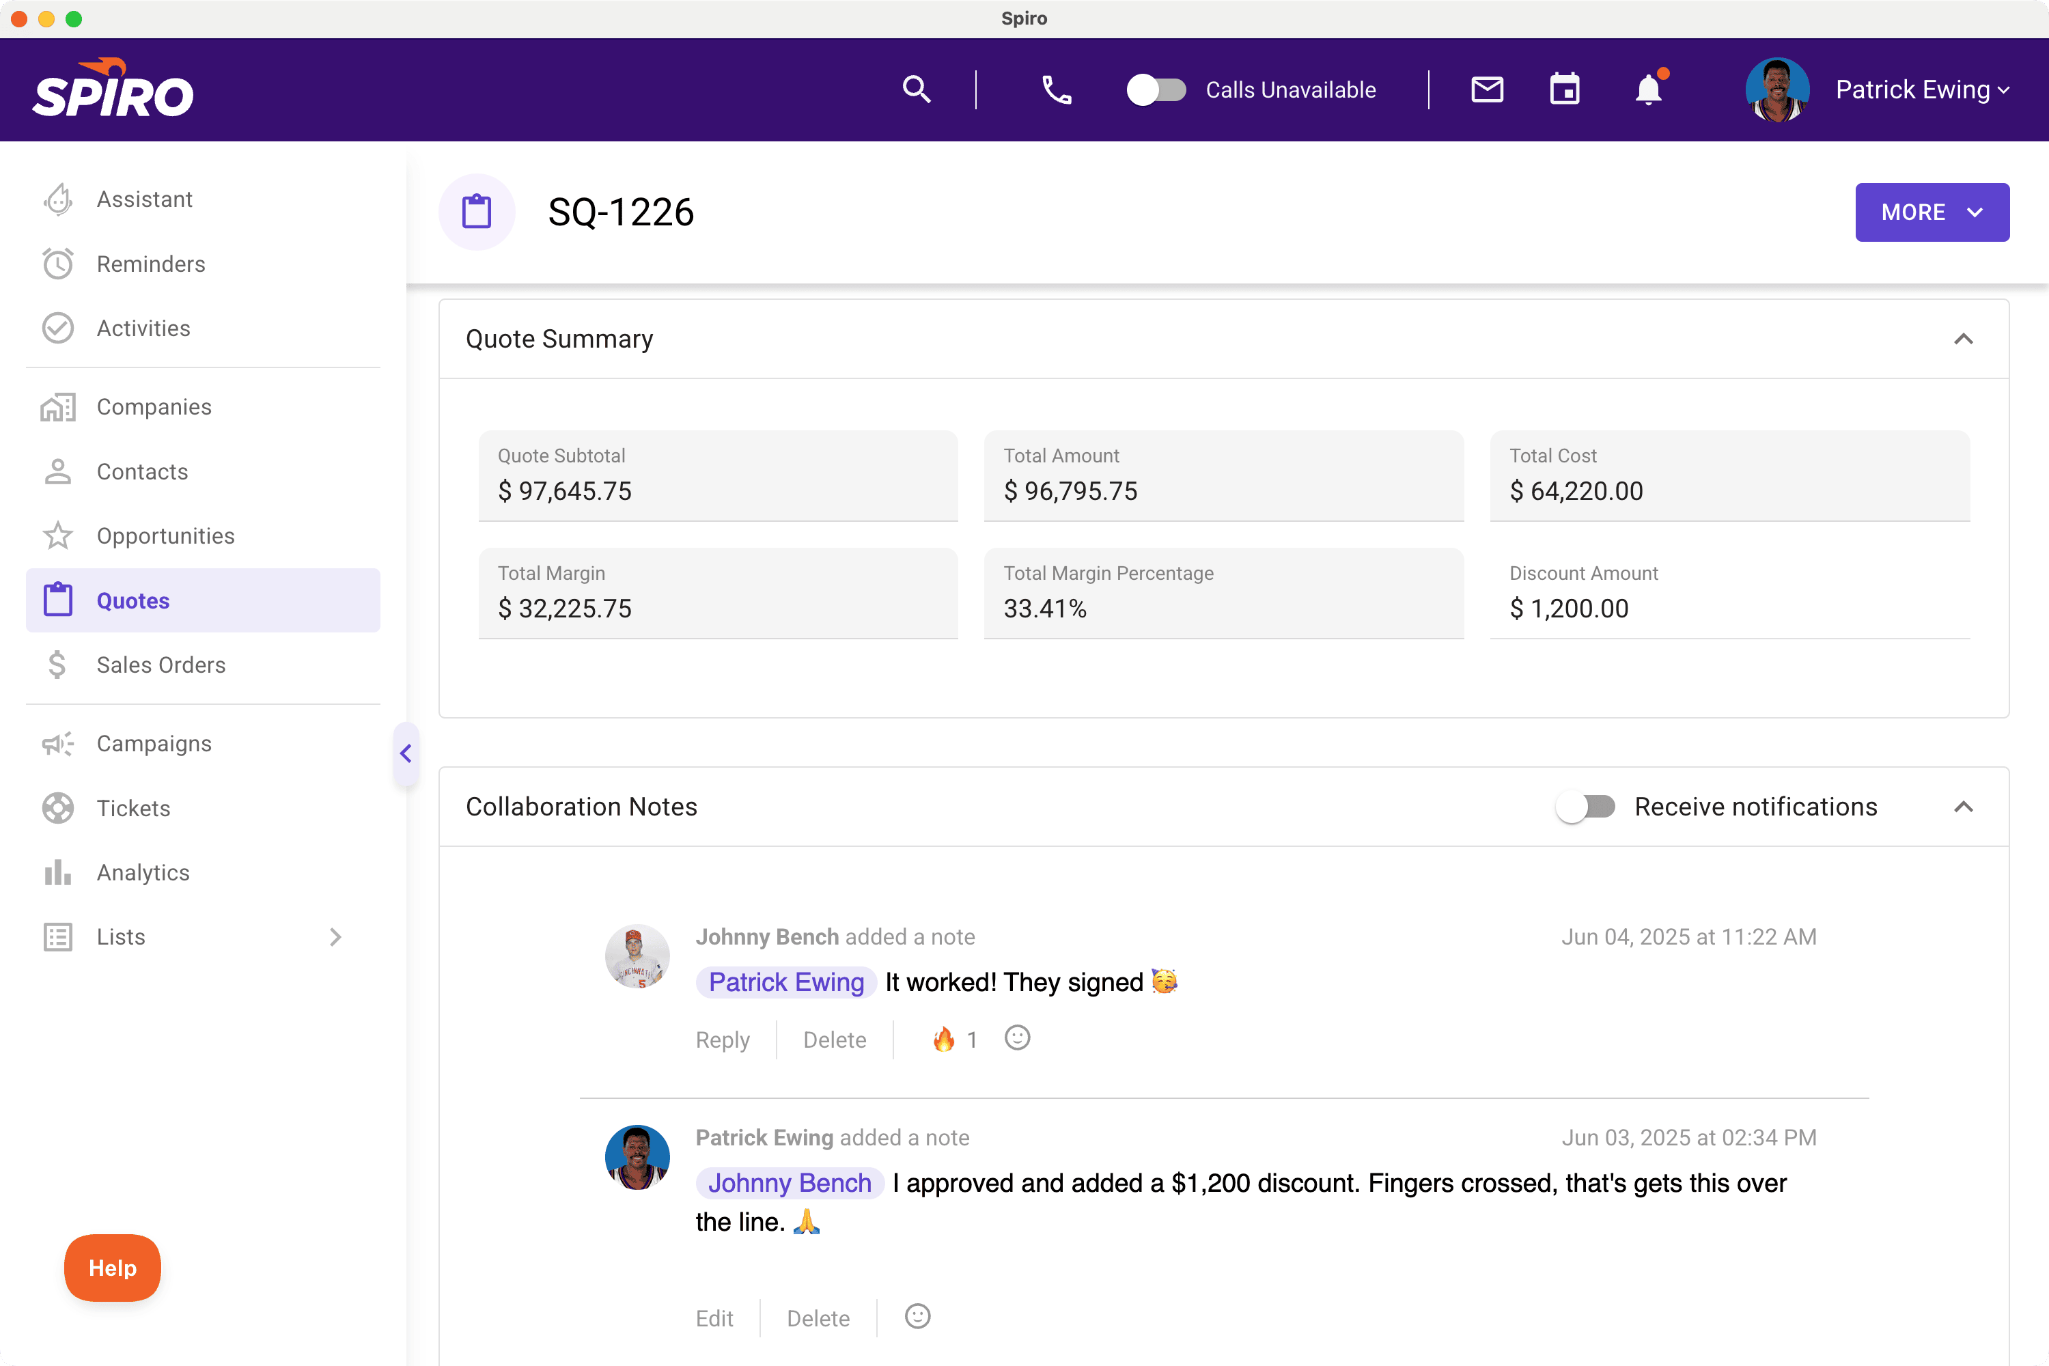Image resolution: width=2049 pixels, height=1366 pixels.
Task: Reply to Johnny Bench's note
Action: tap(722, 1040)
